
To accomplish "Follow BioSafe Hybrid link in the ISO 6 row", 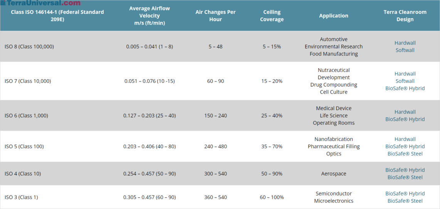I will coord(405,119).
